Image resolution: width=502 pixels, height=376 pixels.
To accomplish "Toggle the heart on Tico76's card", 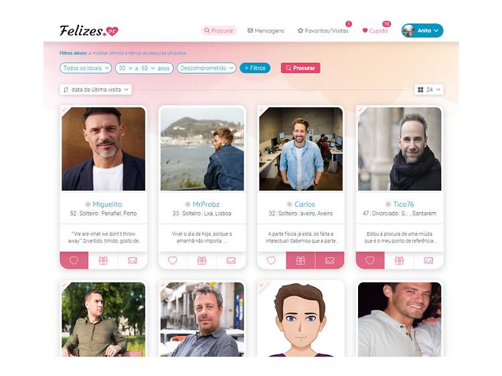I will point(370,260).
